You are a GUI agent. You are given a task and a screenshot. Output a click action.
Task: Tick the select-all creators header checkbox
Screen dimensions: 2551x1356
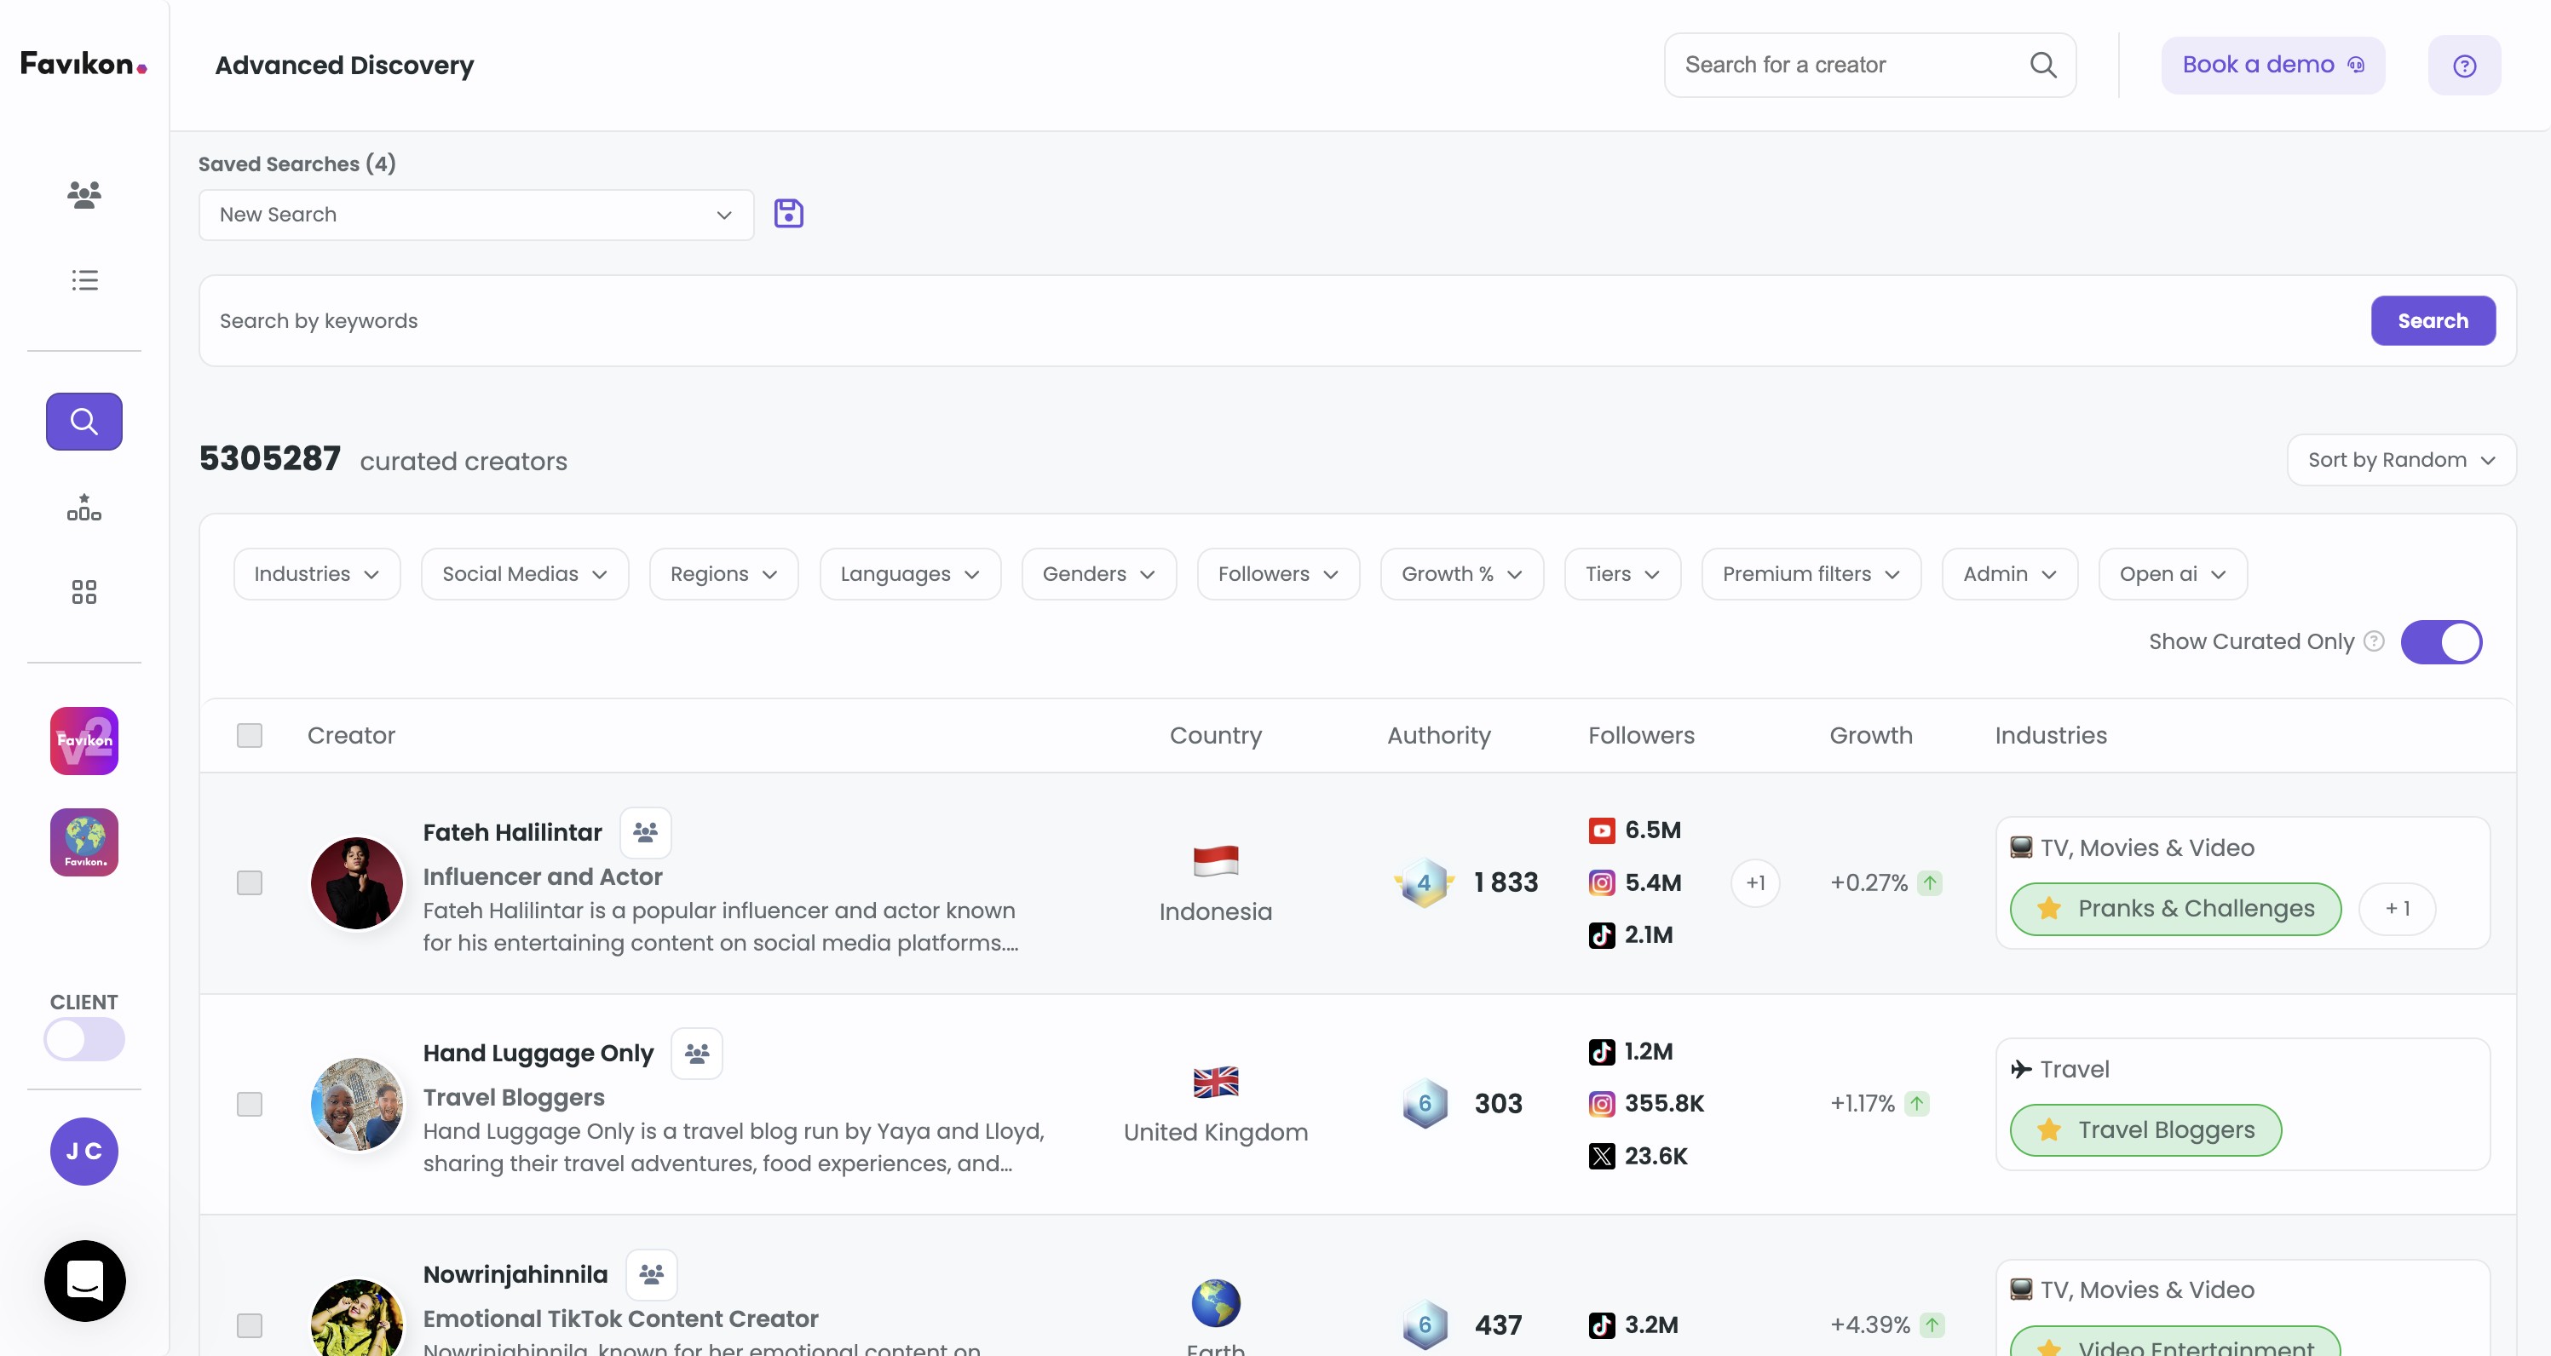click(250, 735)
